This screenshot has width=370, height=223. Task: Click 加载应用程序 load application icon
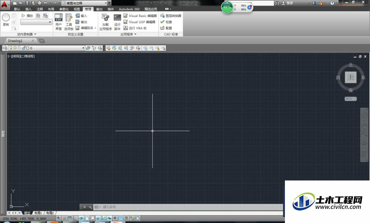click(105, 22)
